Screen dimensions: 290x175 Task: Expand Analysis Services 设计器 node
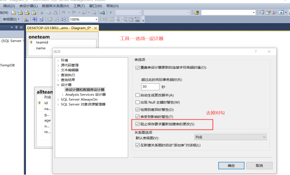click(62, 95)
